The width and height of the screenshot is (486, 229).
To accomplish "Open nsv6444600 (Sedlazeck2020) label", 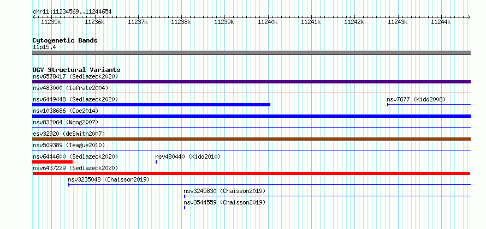I will click(75, 156).
